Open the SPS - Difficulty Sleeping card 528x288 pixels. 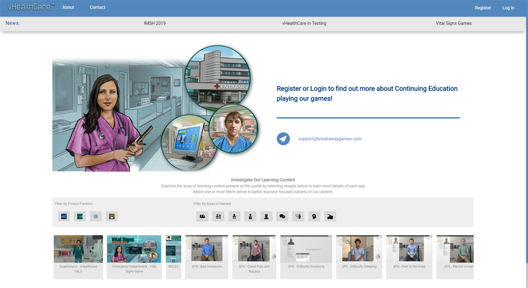pos(359,257)
